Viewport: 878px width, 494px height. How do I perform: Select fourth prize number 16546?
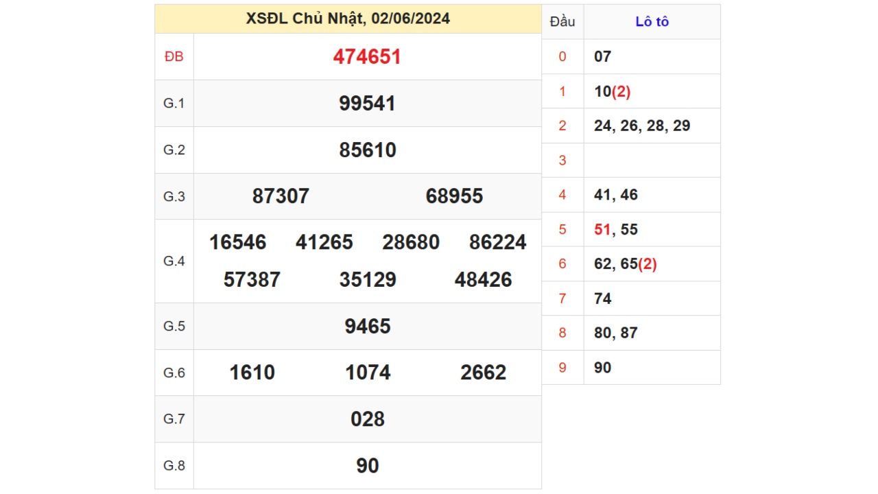pos(237,242)
